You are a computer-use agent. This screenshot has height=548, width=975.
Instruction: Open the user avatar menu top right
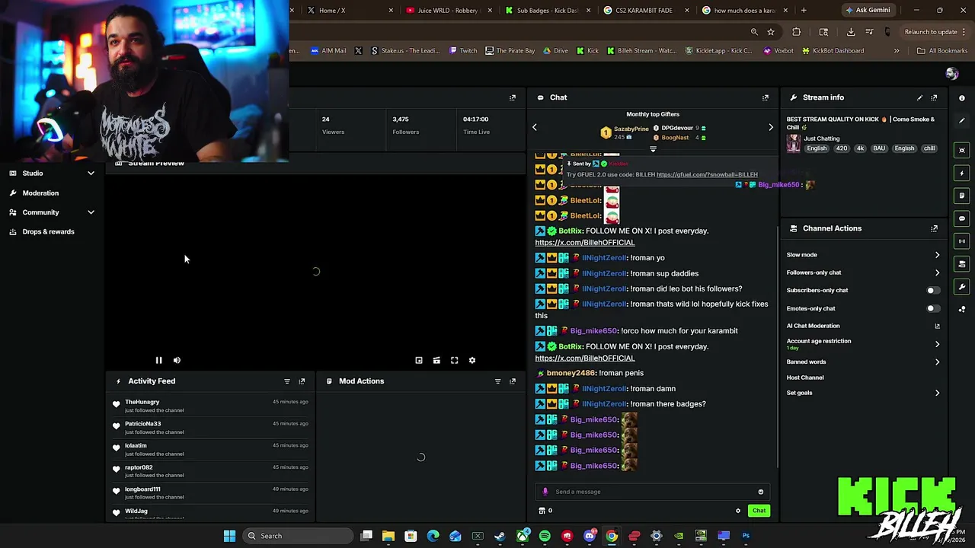pos(951,74)
